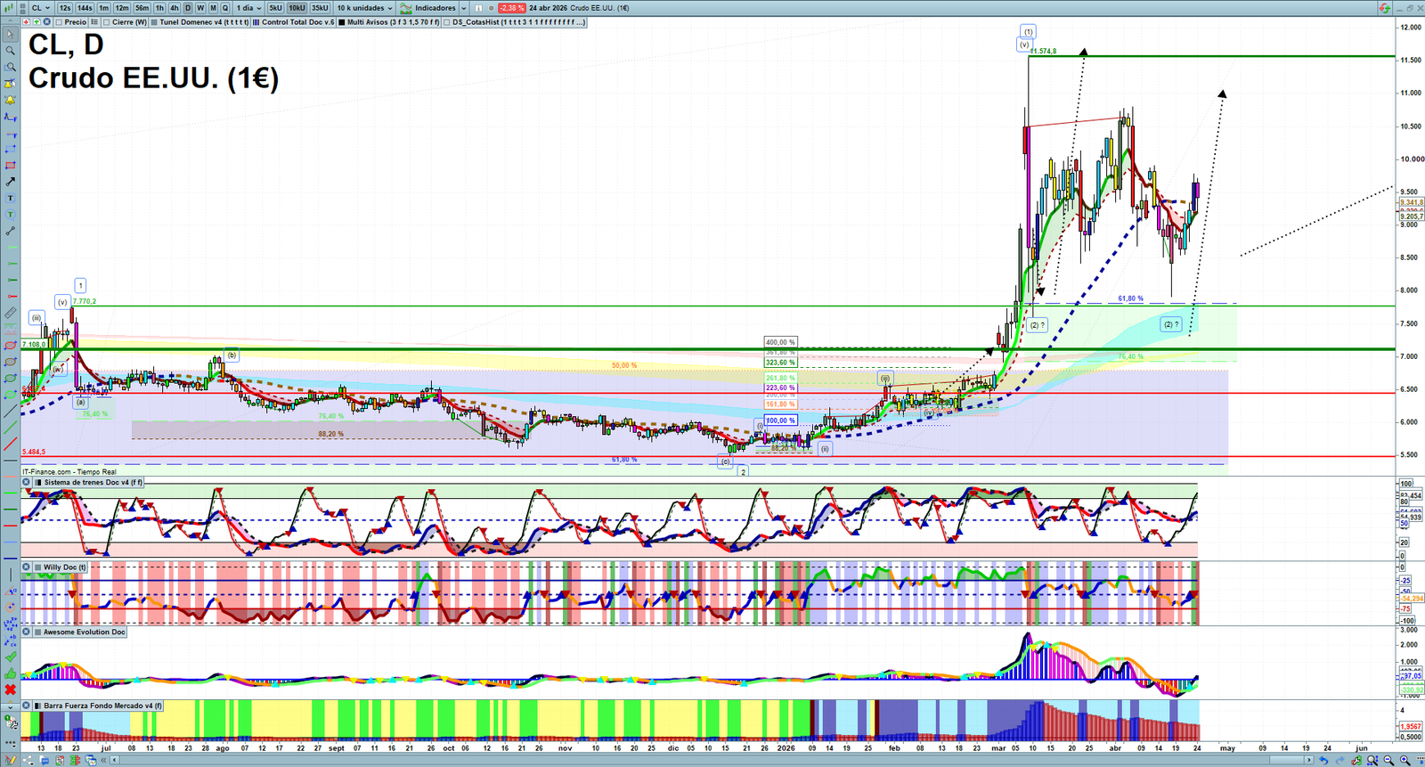Toggle the Multi Avisos indicator box
The height and width of the screenshot is (767, 1425).
342,22
